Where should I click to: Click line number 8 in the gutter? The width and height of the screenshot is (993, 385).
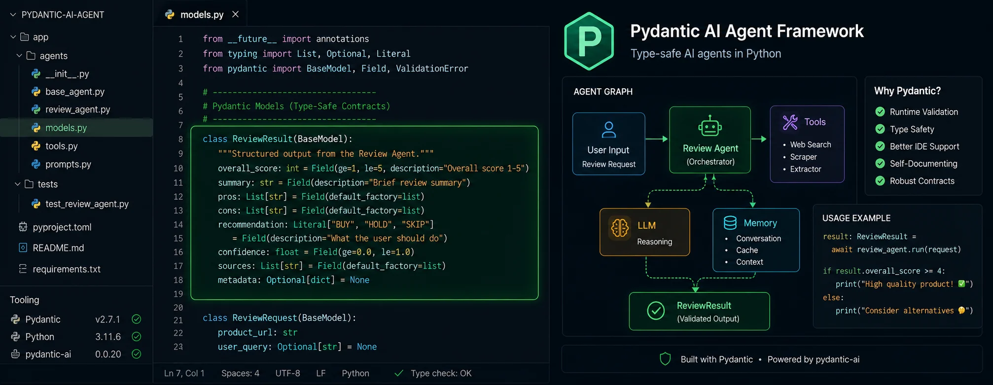180,140
